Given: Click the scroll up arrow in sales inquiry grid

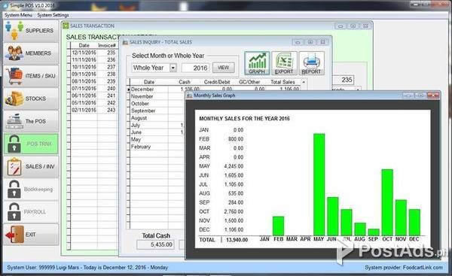Looking at the screenshot, I should click(x=304, y=82).
